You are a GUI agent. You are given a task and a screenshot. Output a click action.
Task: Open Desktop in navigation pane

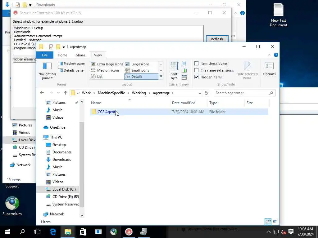tap(59, 145)
